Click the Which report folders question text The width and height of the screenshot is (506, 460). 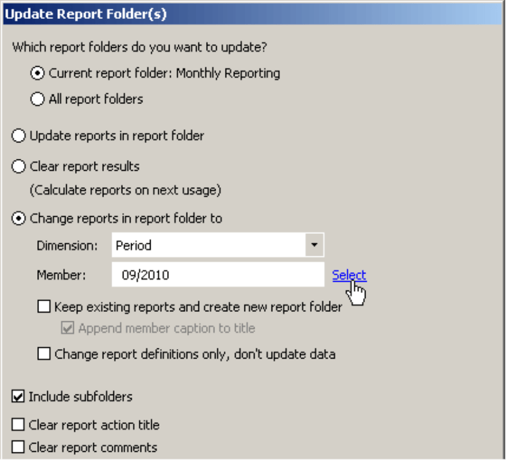tap(140, 47)
